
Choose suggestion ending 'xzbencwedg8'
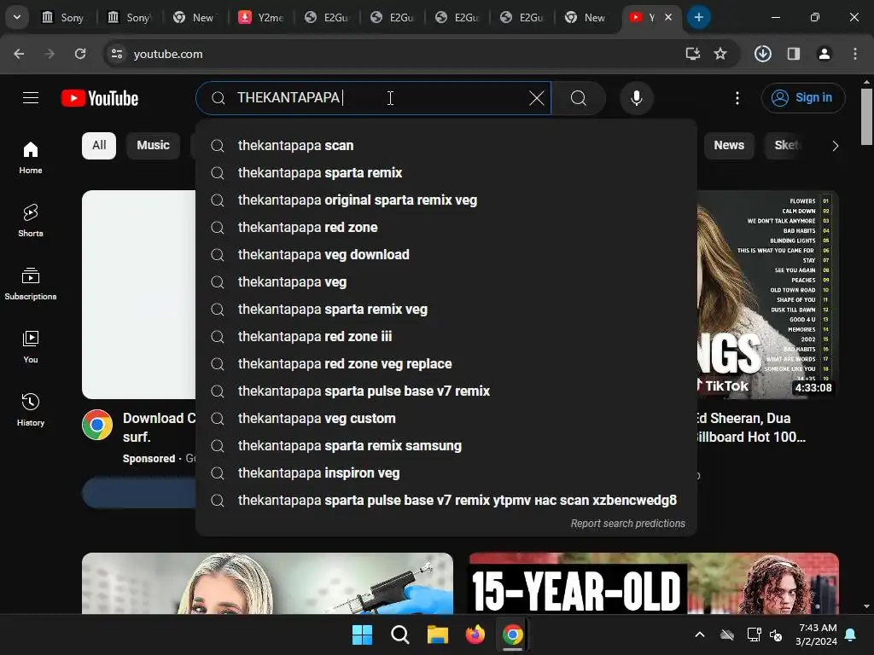click(446, 500)
